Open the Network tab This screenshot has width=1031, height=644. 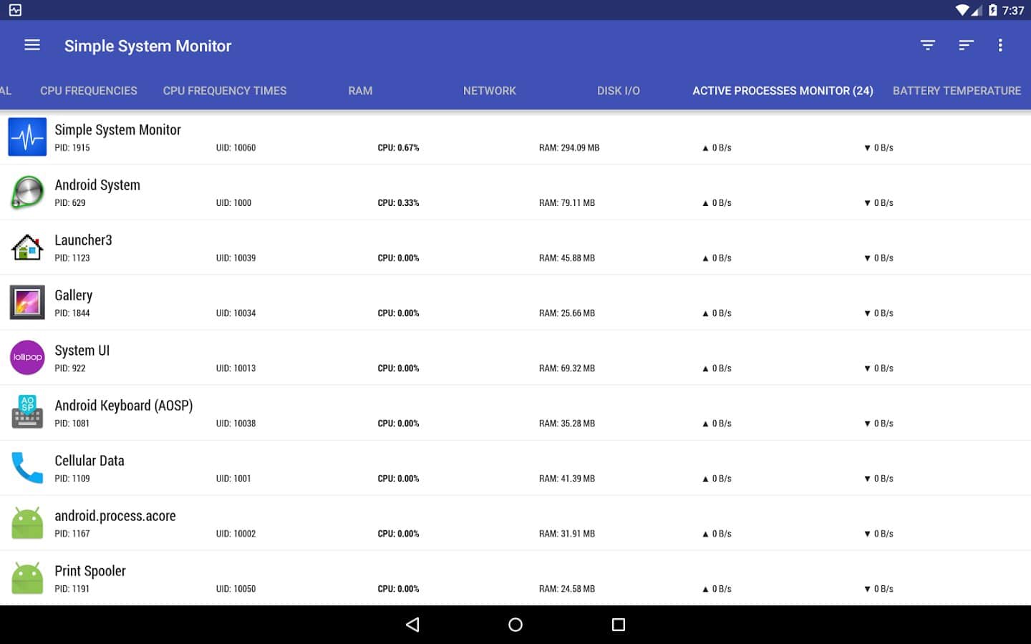[490, 91]
